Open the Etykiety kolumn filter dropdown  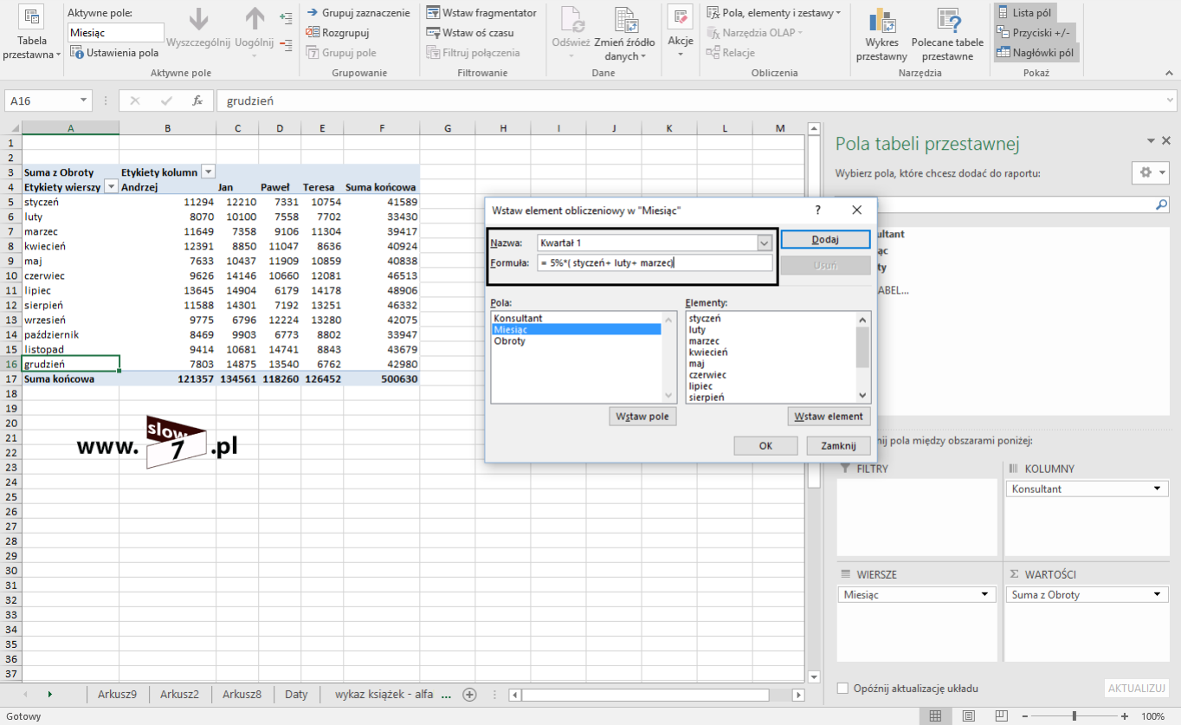coord(208,172)
